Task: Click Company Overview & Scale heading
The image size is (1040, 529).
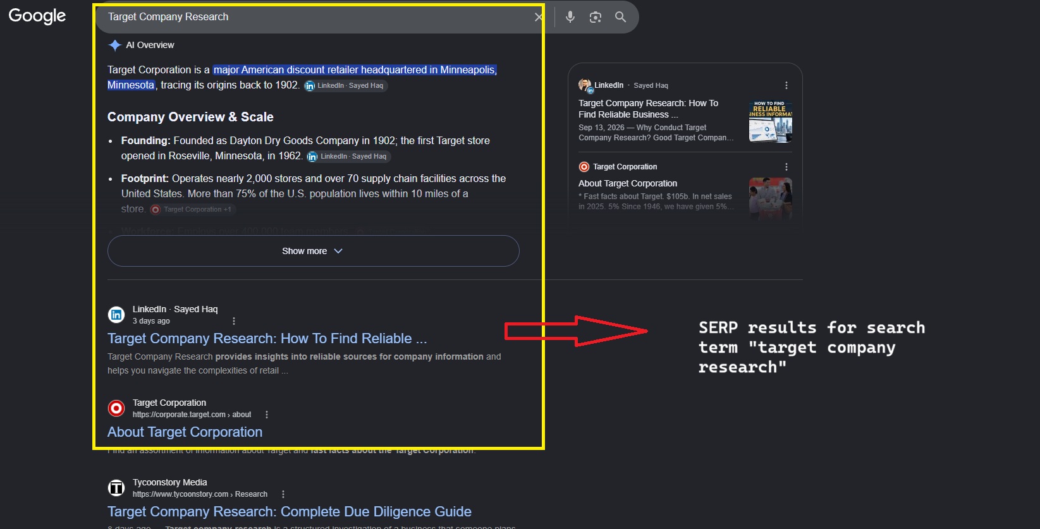Action: pyautogui.click(x=190, y=117)
